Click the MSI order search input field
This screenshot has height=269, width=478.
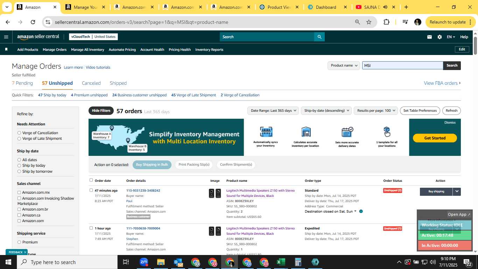click(x=402, y=65)
